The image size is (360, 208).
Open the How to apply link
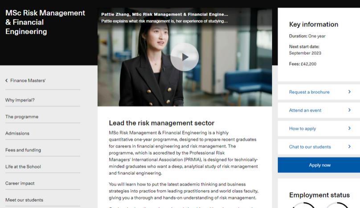[x=303, y=129]
